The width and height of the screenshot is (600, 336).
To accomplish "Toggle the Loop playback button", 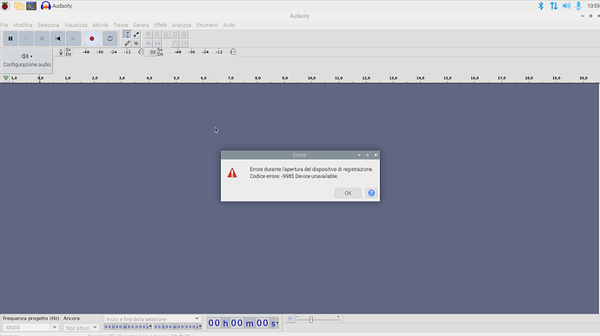I will point(110,38).
